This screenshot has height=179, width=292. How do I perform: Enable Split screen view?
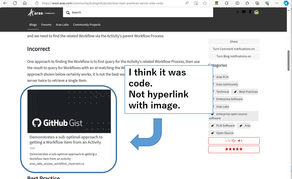point(237,3)
